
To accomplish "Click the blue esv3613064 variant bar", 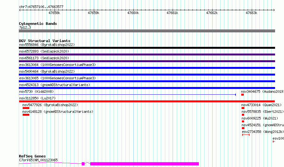I will (x=147, y=68).
